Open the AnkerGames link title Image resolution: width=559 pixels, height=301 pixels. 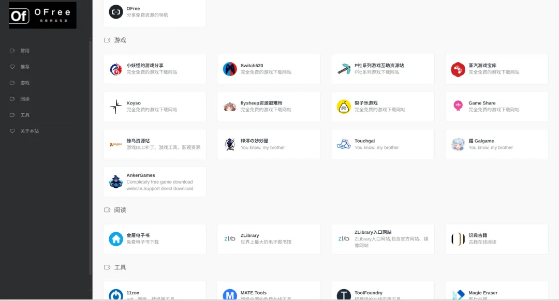(141, 175)
